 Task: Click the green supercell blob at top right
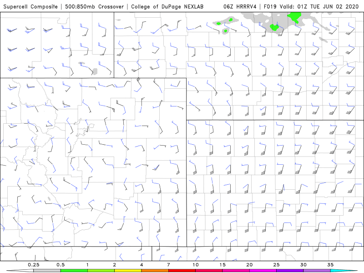point(294,17)
